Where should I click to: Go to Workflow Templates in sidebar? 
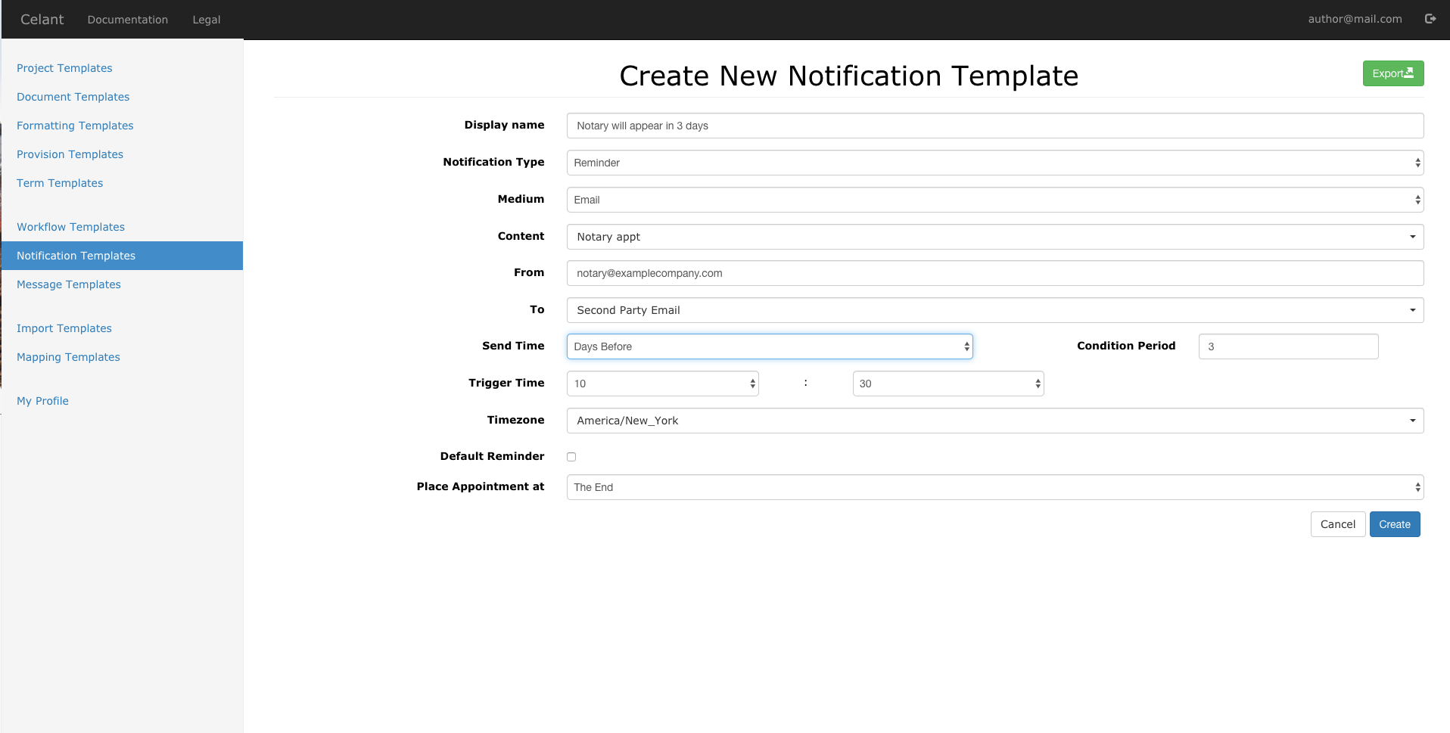[70, 227]
